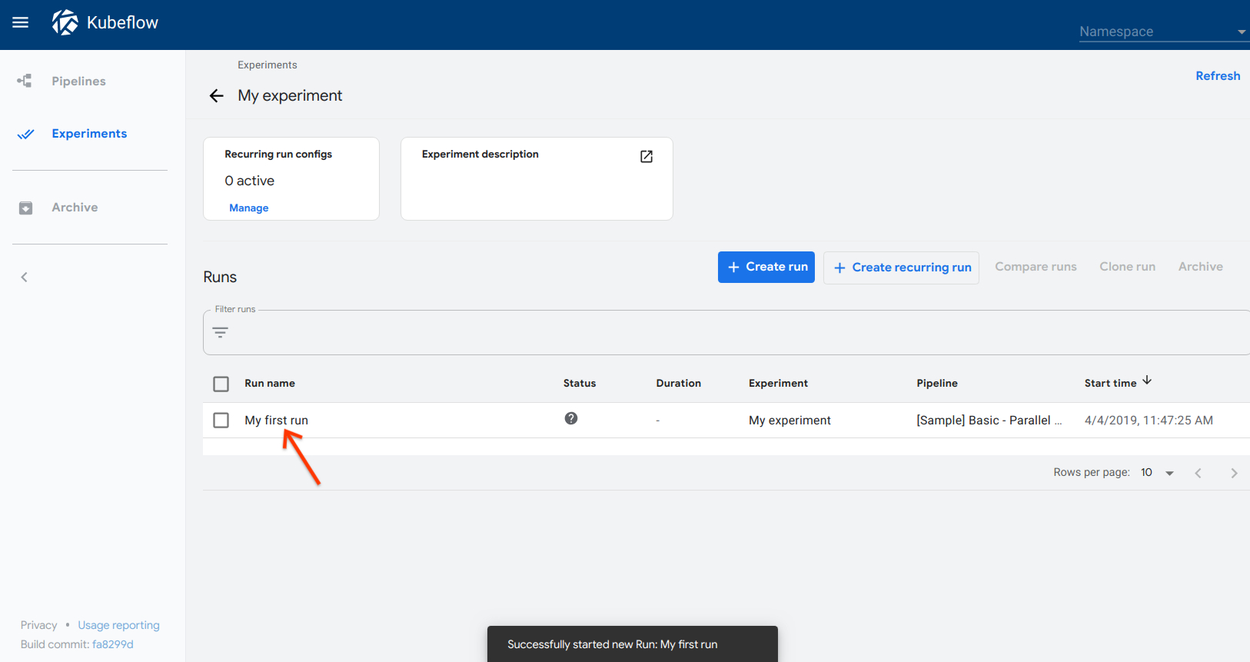Collapse the left sidebar navigation

point(25,278)
